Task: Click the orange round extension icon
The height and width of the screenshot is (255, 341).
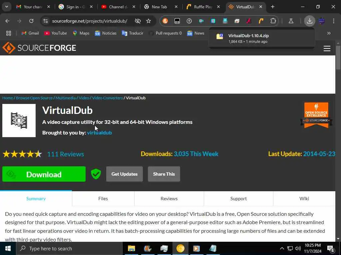Action: pyautogui.click(x=165, y=21)
